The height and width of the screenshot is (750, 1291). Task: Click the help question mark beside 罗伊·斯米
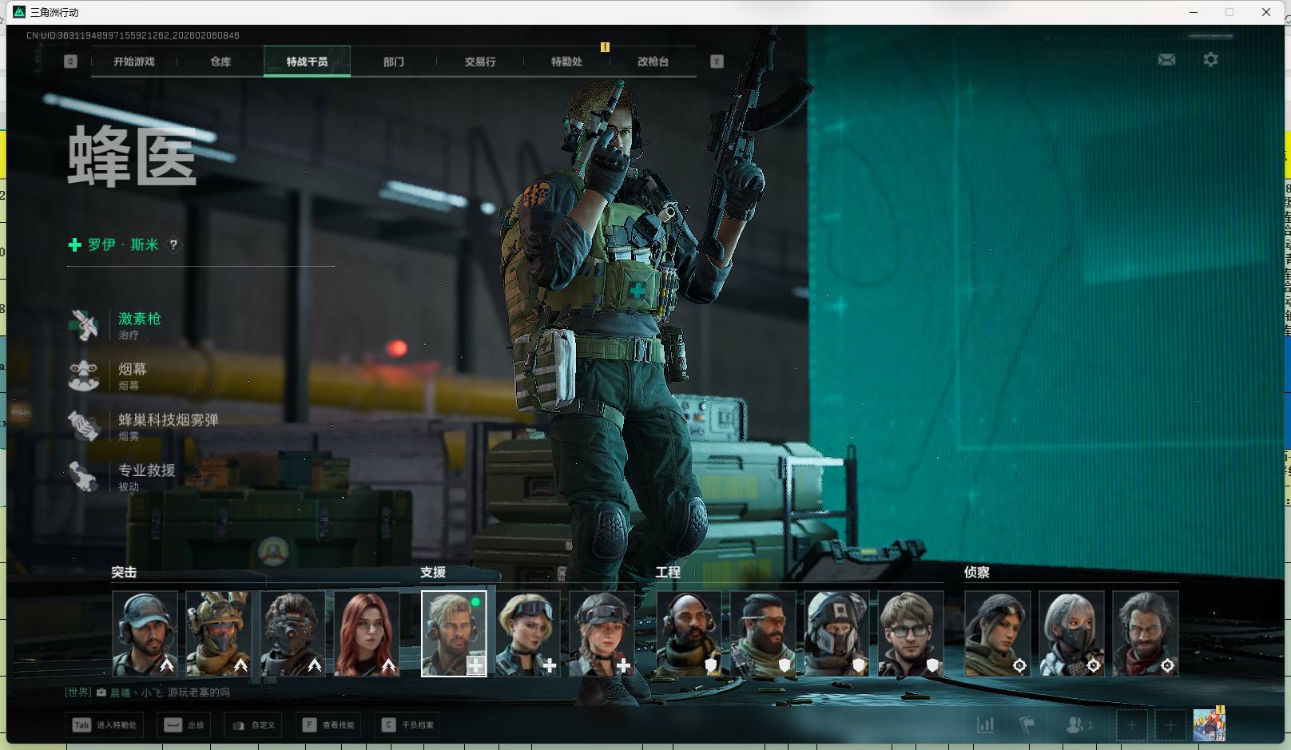tap(173, 245)
